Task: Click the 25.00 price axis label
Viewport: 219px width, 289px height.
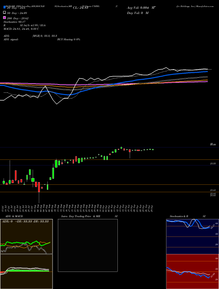Action: click(x=213, y=144)
